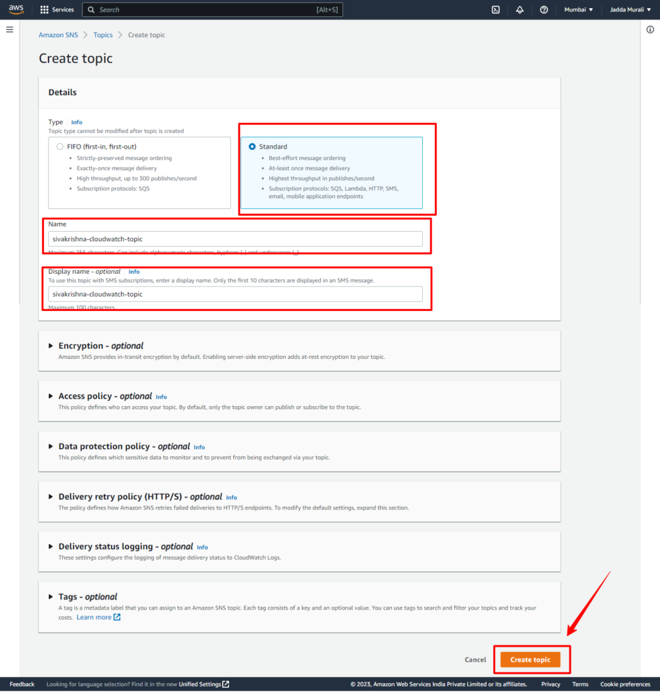Click 'Highest throughput in publishes/second' text
This screenshot has width=660, height=692.
[x=321, y=178]
